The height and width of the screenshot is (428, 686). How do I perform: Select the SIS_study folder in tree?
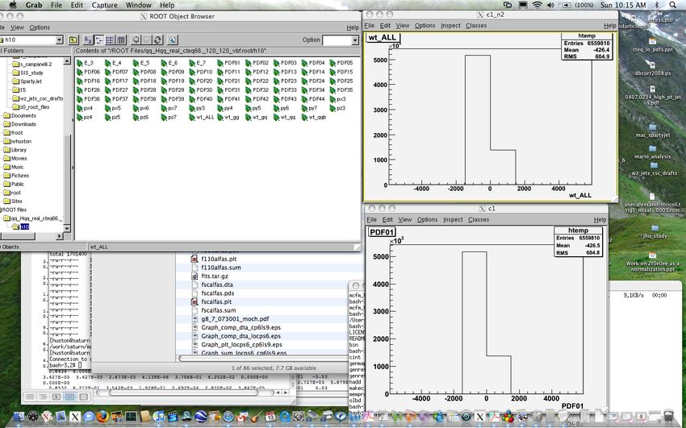[27, 73]
